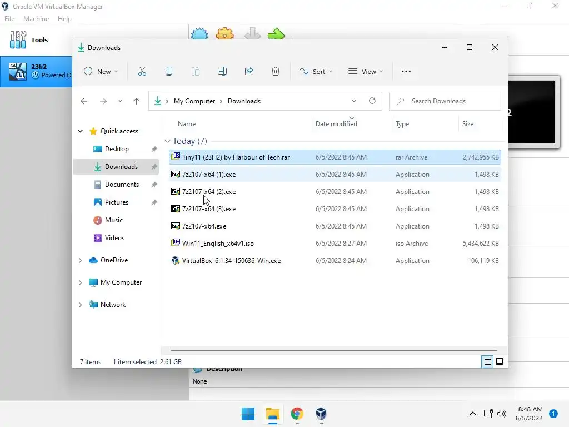
Task: Select the 7z2107-x64 (2).exe file
Action: (335, 192)
